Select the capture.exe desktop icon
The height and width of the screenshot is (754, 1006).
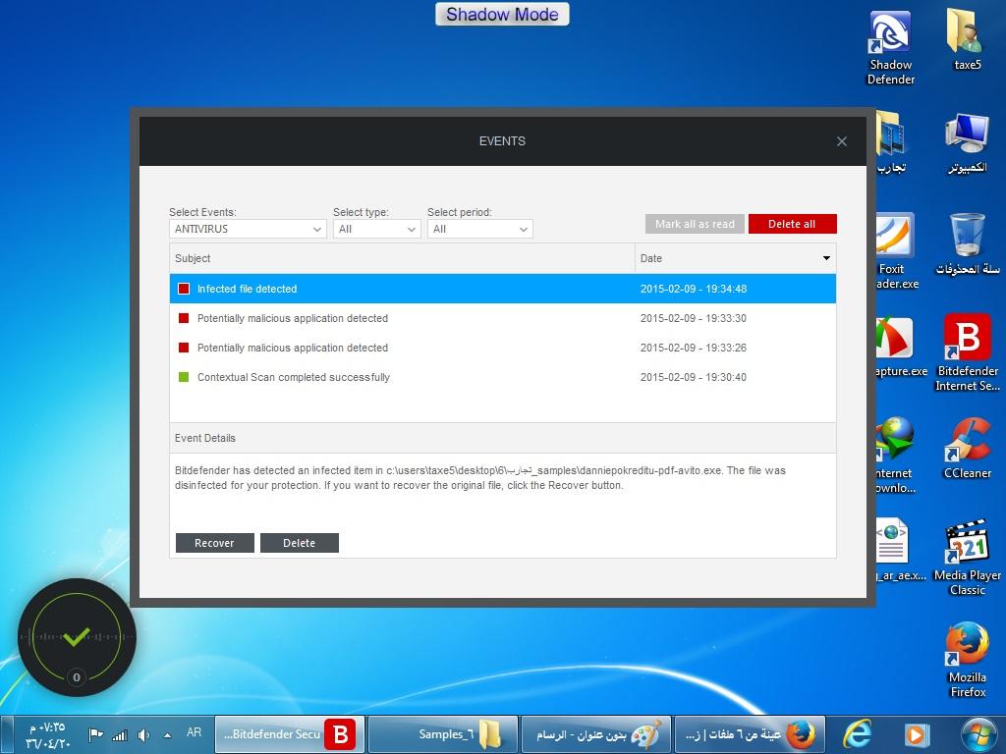901,347
